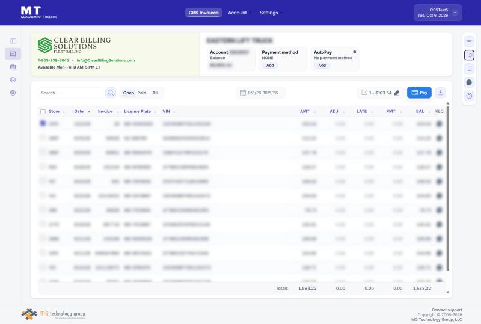The width and height of the screenshot is (481, 324).
Task: Click the Contact support footer link
Action: click(447, 310)
